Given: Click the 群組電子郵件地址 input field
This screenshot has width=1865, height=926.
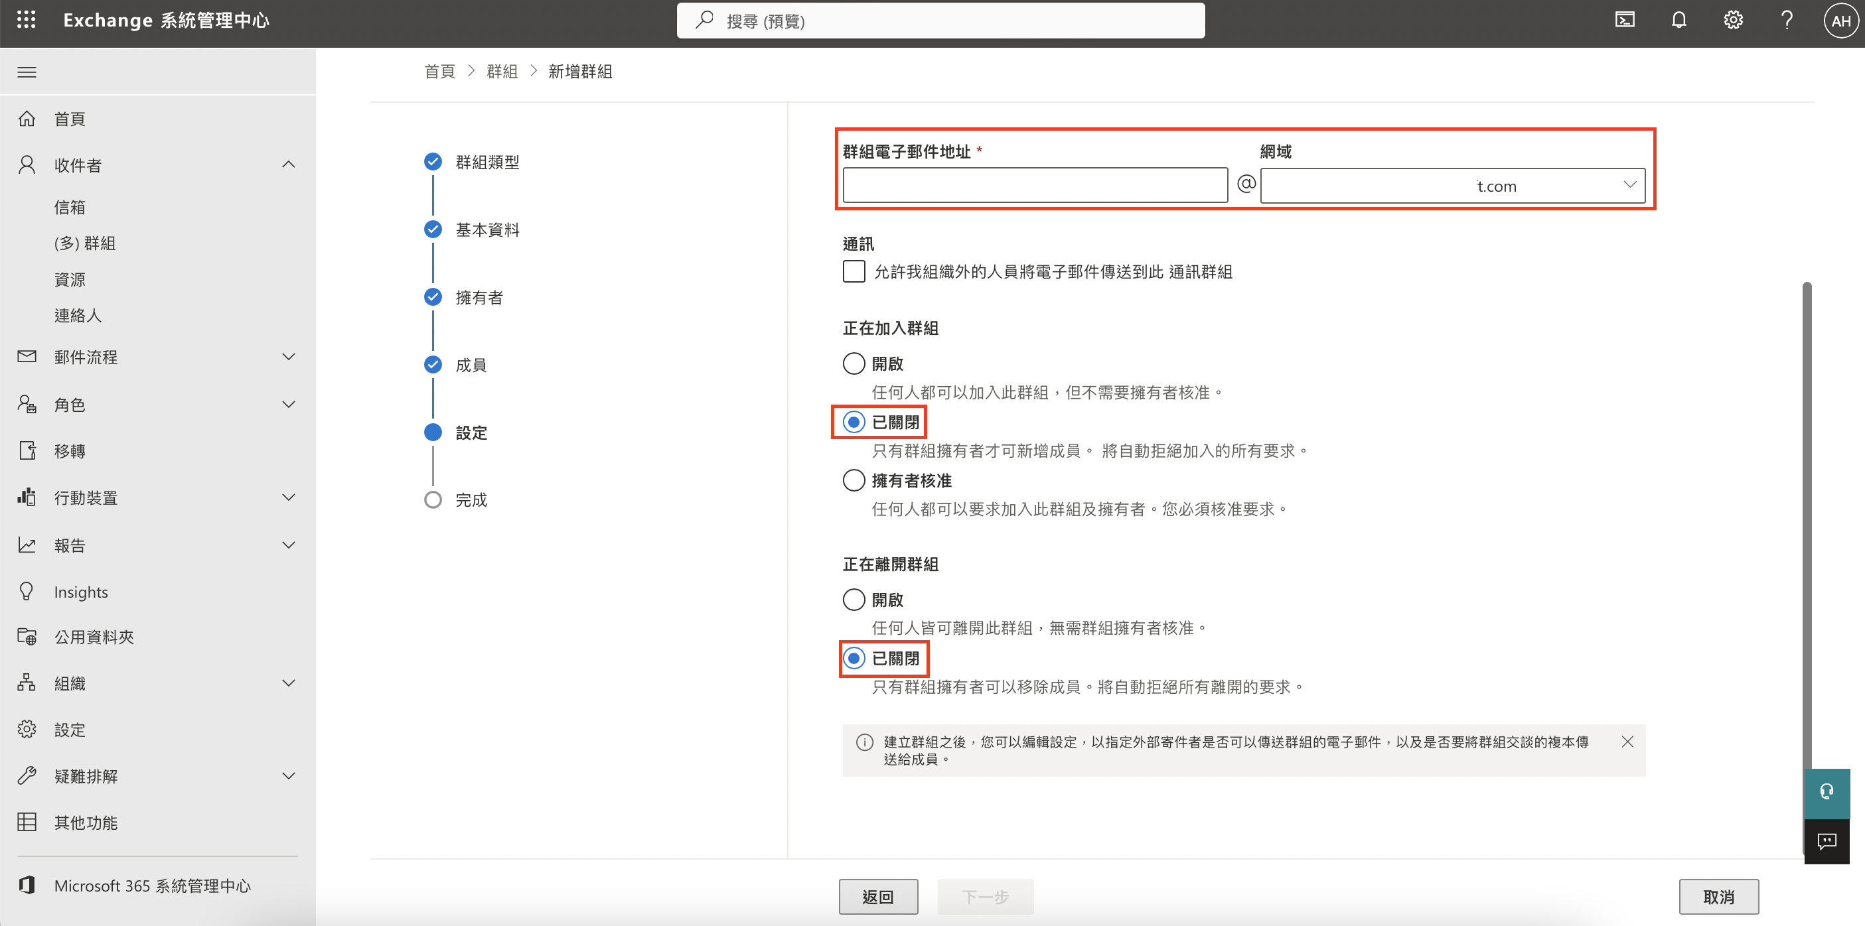Looking at the screenshot, I should click(1035, 186).
